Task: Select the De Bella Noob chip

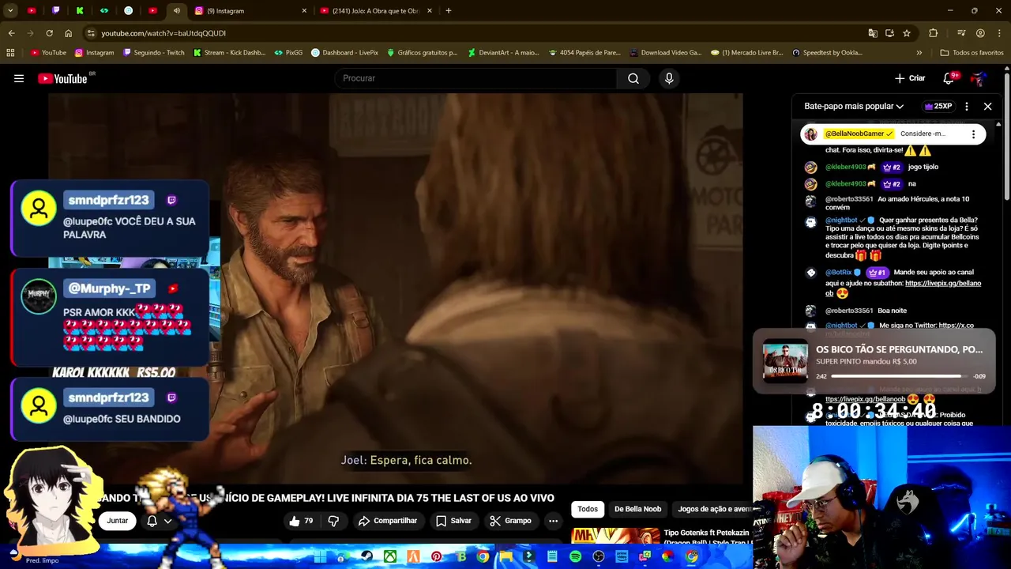Action: pos(637,509)
